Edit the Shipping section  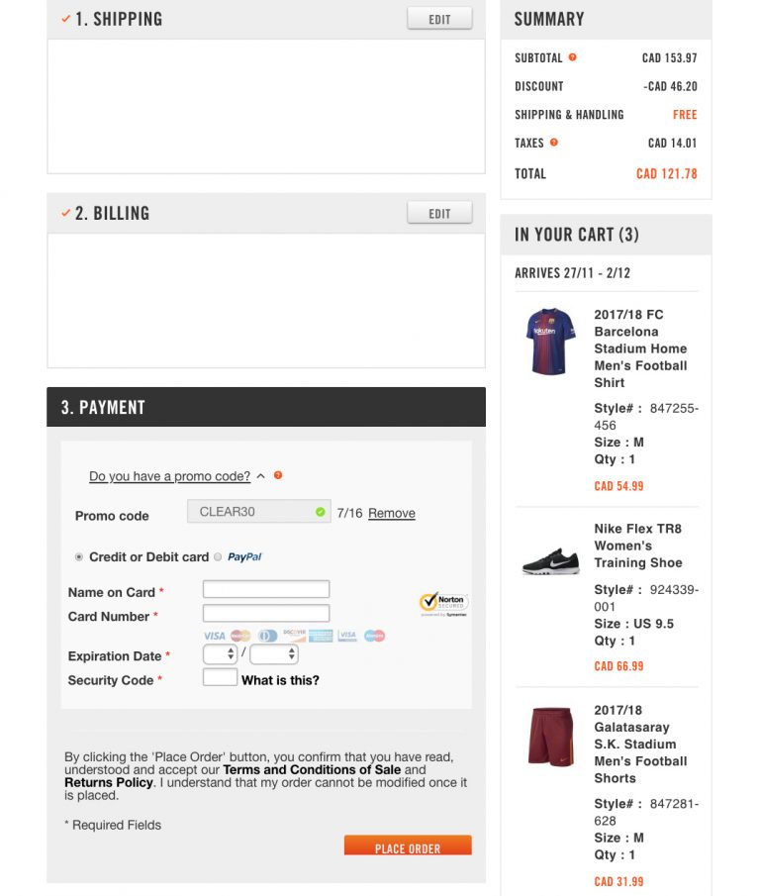439,19
